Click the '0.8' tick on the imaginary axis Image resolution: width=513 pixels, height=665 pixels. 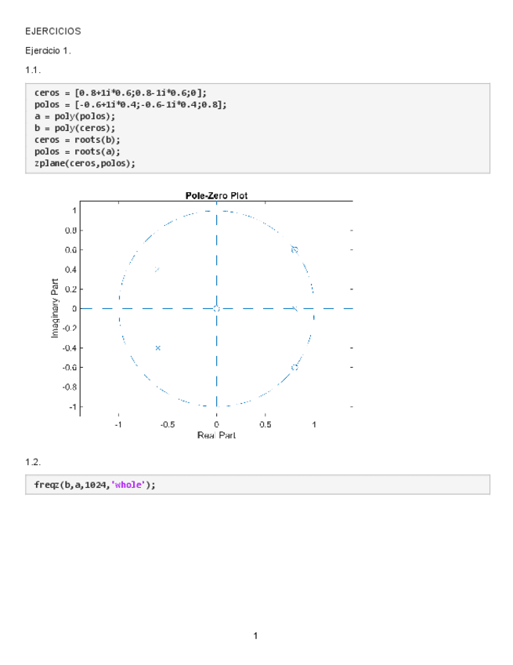[70, 231]
